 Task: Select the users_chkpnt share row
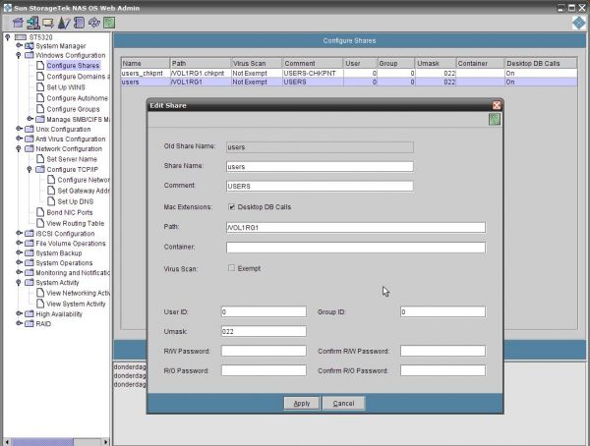coord(349,73)
